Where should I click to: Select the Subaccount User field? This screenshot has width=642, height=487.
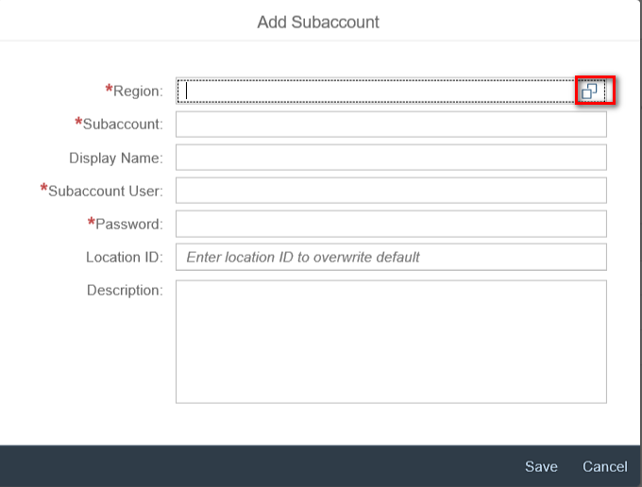click(x=391, y=191)
